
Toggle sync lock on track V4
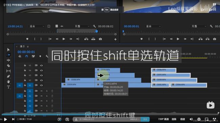[x=36, y=70]
